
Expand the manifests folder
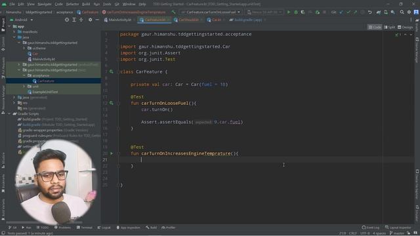pos(14,32)
